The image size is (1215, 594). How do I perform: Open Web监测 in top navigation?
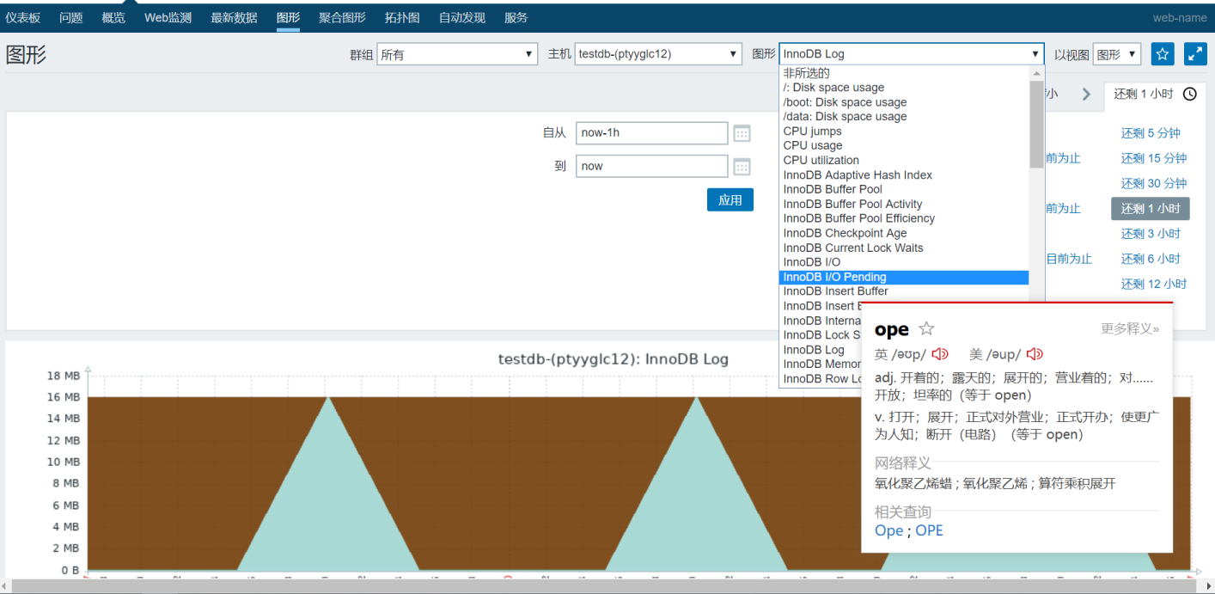168,17
